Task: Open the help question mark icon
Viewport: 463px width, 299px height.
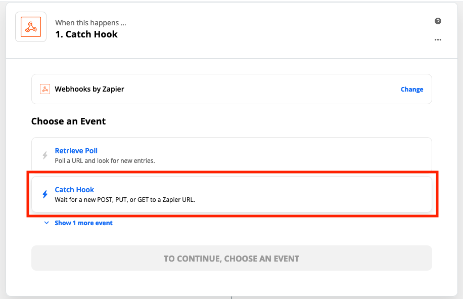Action: point(438,21)
